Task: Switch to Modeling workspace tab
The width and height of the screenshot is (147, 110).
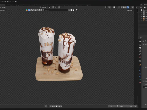Action: [x=9, y=5]
